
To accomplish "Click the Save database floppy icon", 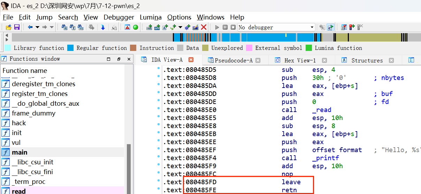I will (x=17, y=27).
